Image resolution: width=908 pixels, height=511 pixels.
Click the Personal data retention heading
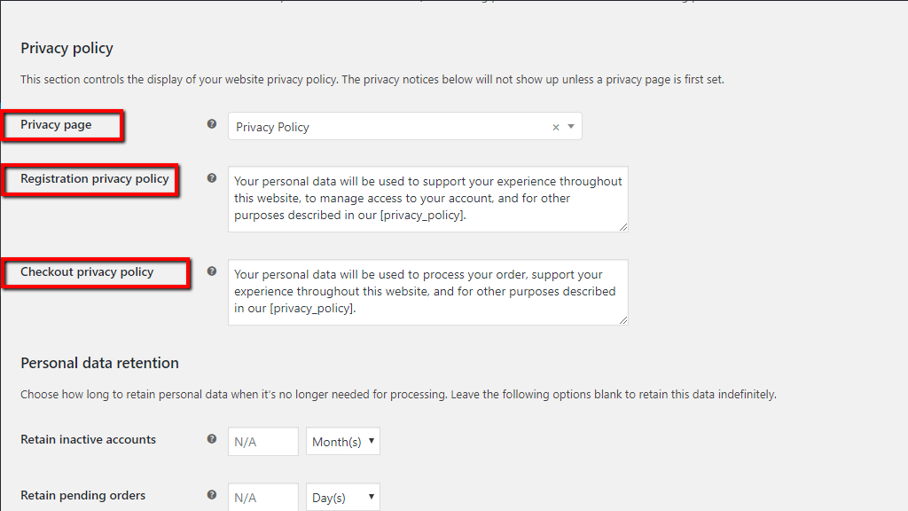99,363
